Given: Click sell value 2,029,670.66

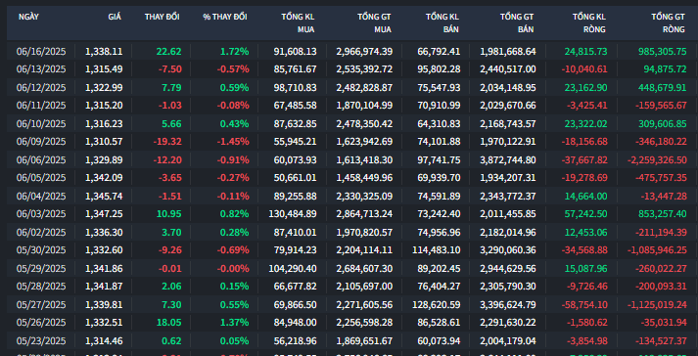Looking at the screenshot, I should pos(508,106).
